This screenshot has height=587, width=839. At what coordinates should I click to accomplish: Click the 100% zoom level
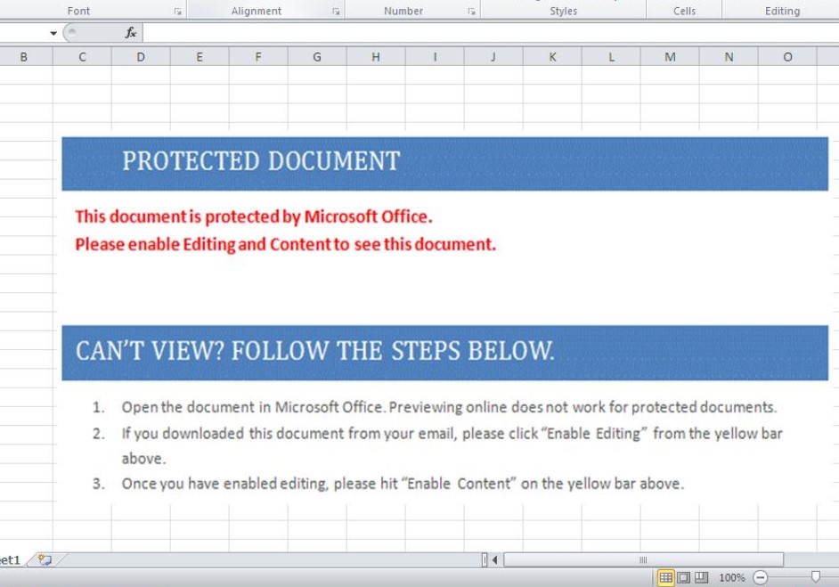click(x=731, y=577)
